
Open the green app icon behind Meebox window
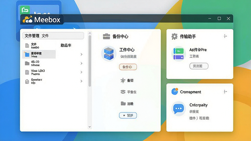pos(25,10)
